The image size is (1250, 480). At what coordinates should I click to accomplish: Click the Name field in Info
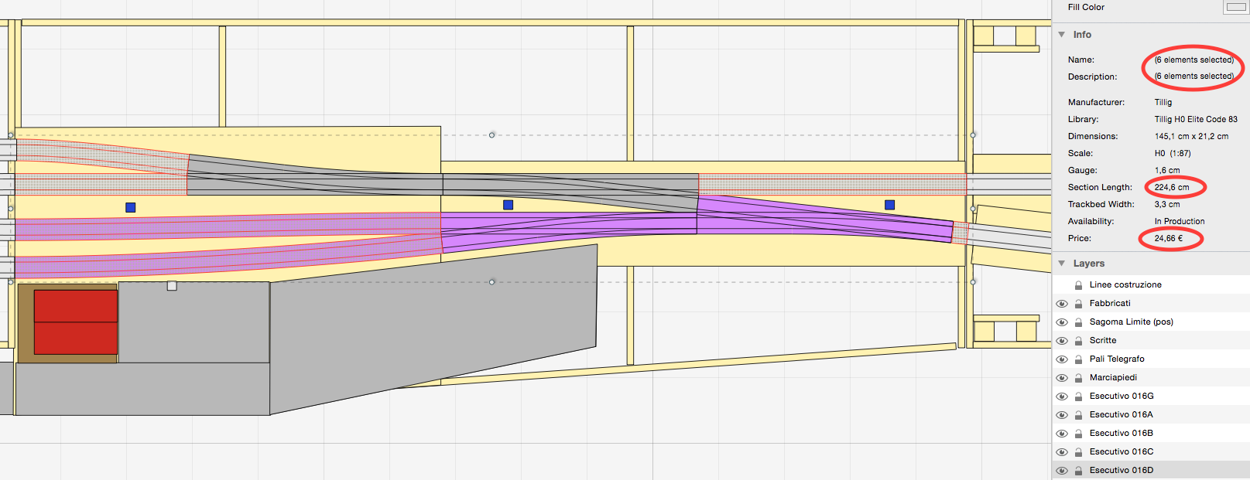tap(1193, 60)
